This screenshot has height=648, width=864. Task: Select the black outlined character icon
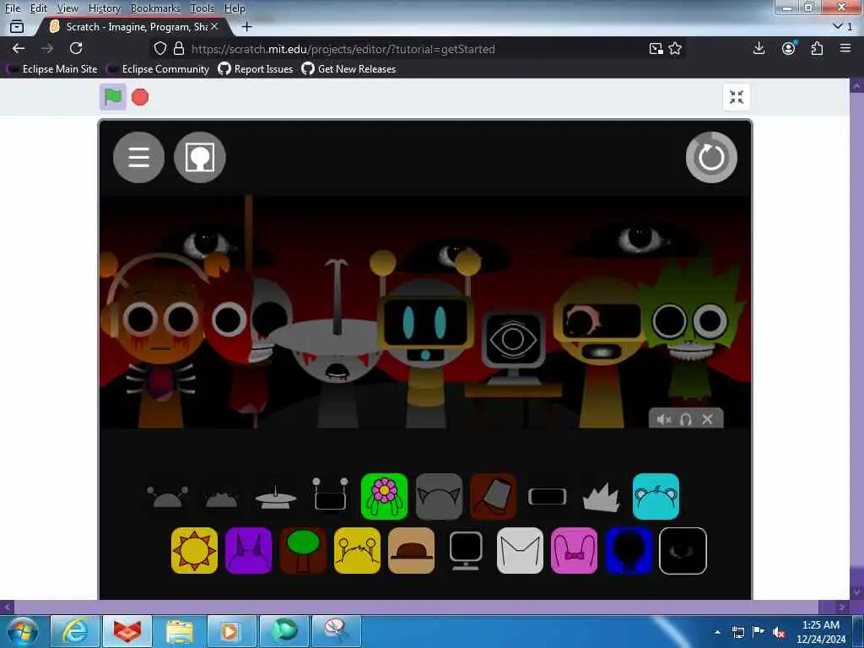coord(683,550)
